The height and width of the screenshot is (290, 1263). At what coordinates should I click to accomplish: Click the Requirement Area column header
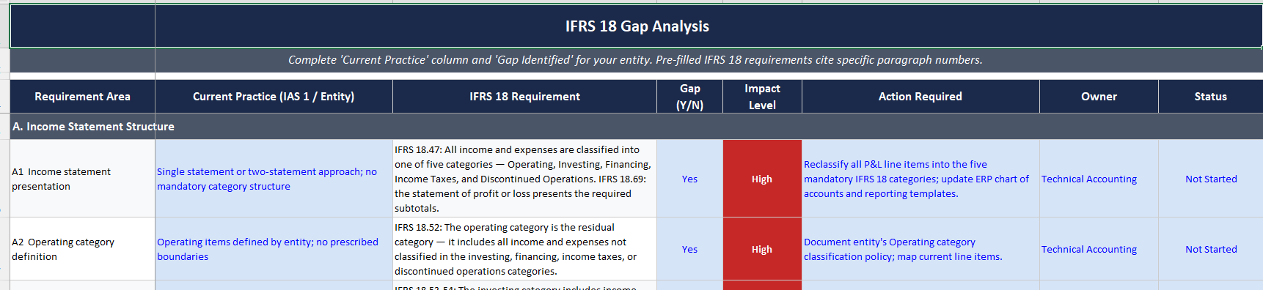82,97
